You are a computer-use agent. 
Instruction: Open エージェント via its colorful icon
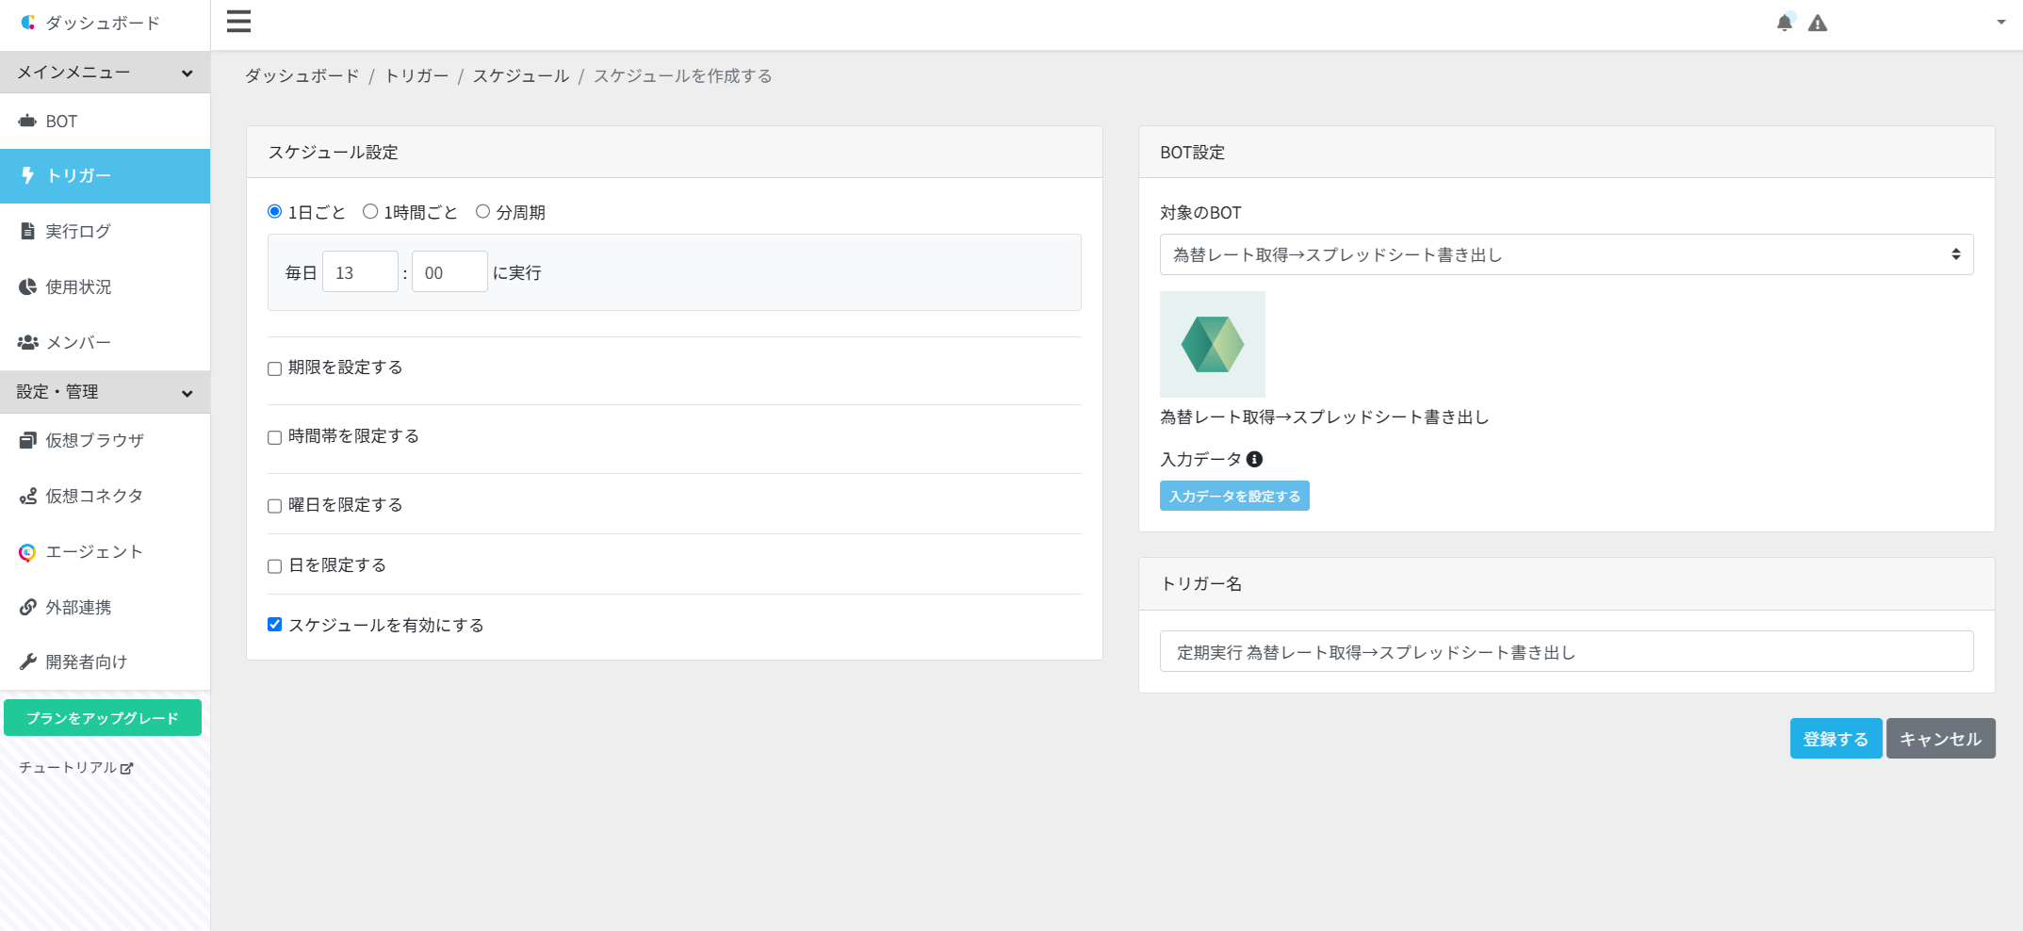pyautogui.click(x=26, y=551)
